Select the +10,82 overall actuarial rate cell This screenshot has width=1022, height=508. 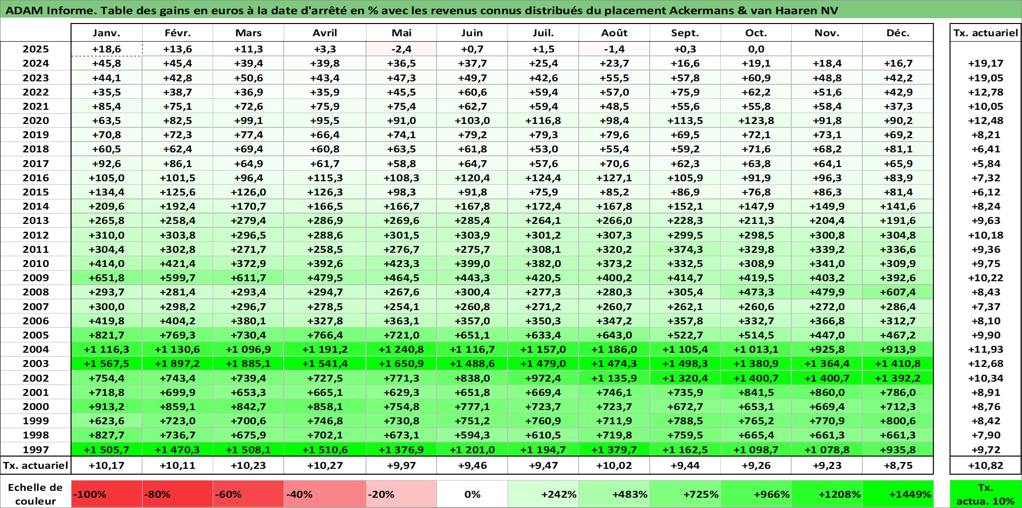pos(986,465)
